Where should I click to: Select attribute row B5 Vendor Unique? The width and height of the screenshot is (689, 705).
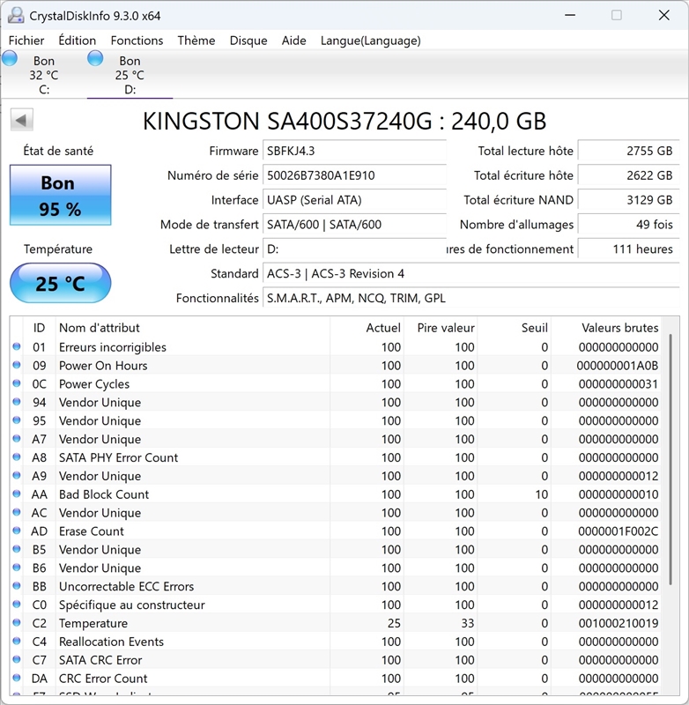pyautogui.click(x=337, y=549)
